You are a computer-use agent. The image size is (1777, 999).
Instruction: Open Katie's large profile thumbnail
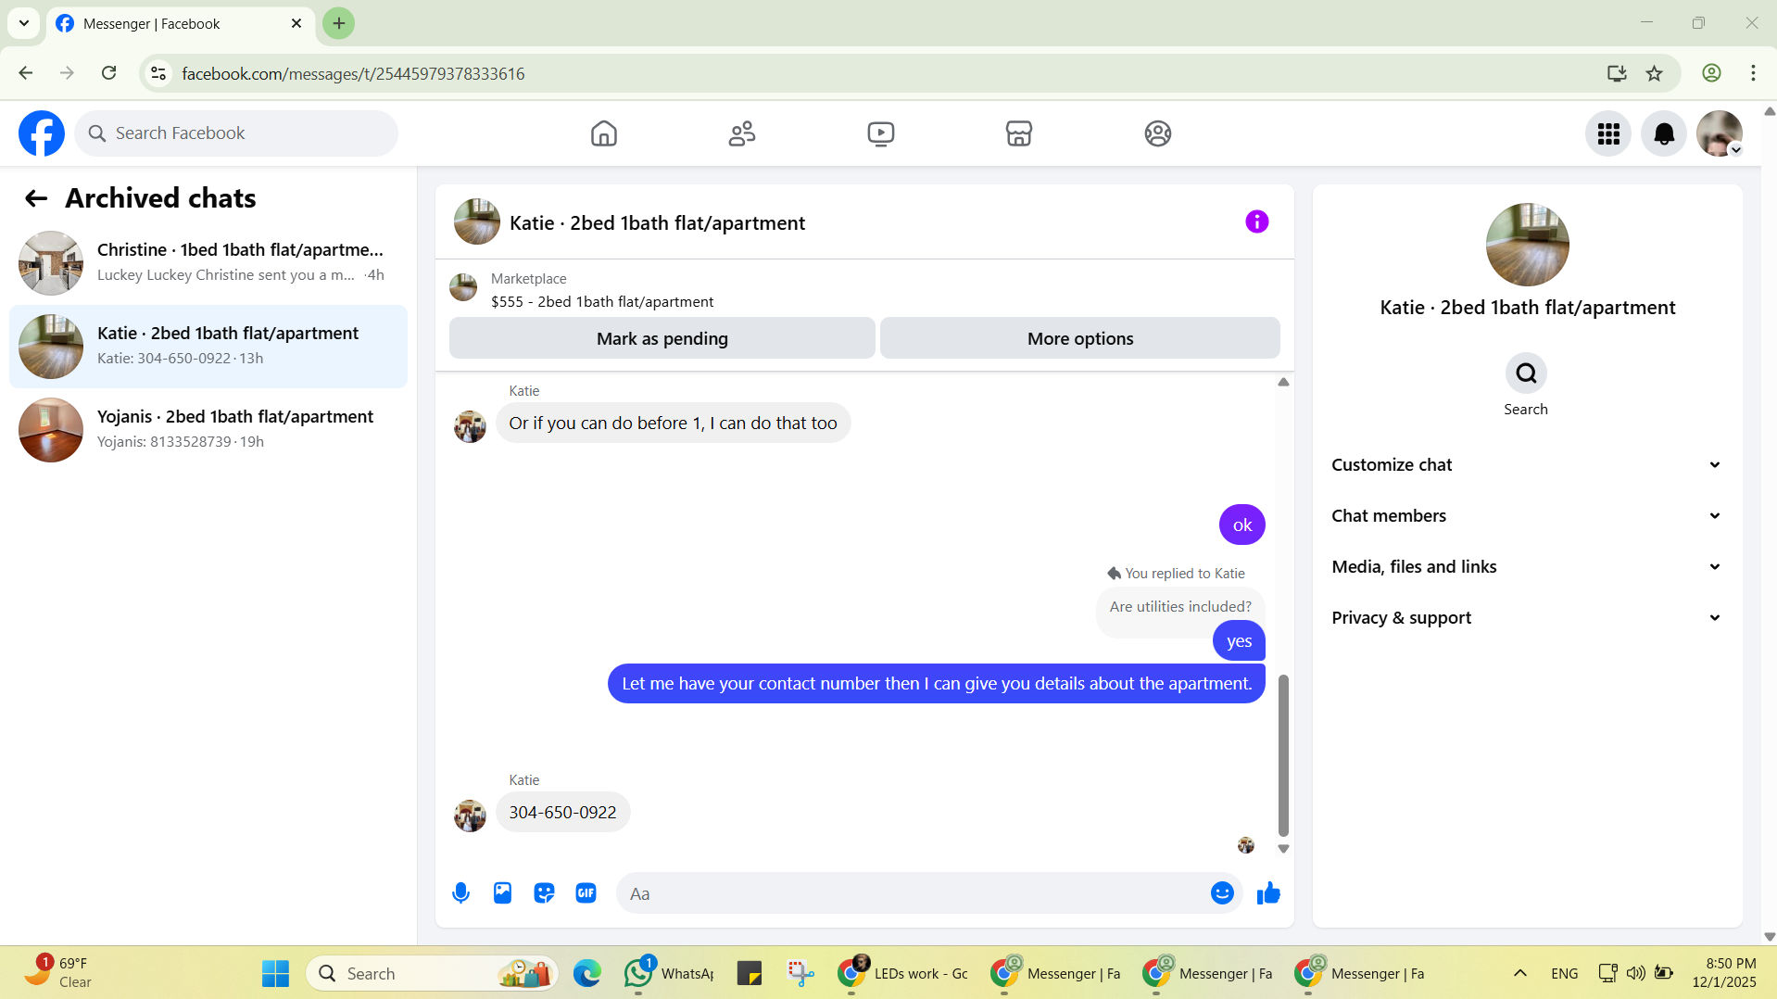[x=1527, y=245]
